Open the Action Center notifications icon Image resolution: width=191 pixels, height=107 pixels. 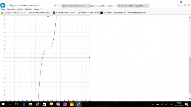[x=187, y=104]
